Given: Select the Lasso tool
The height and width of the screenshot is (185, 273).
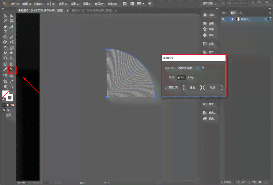Looking at the screenshot, I should point(12,21).
